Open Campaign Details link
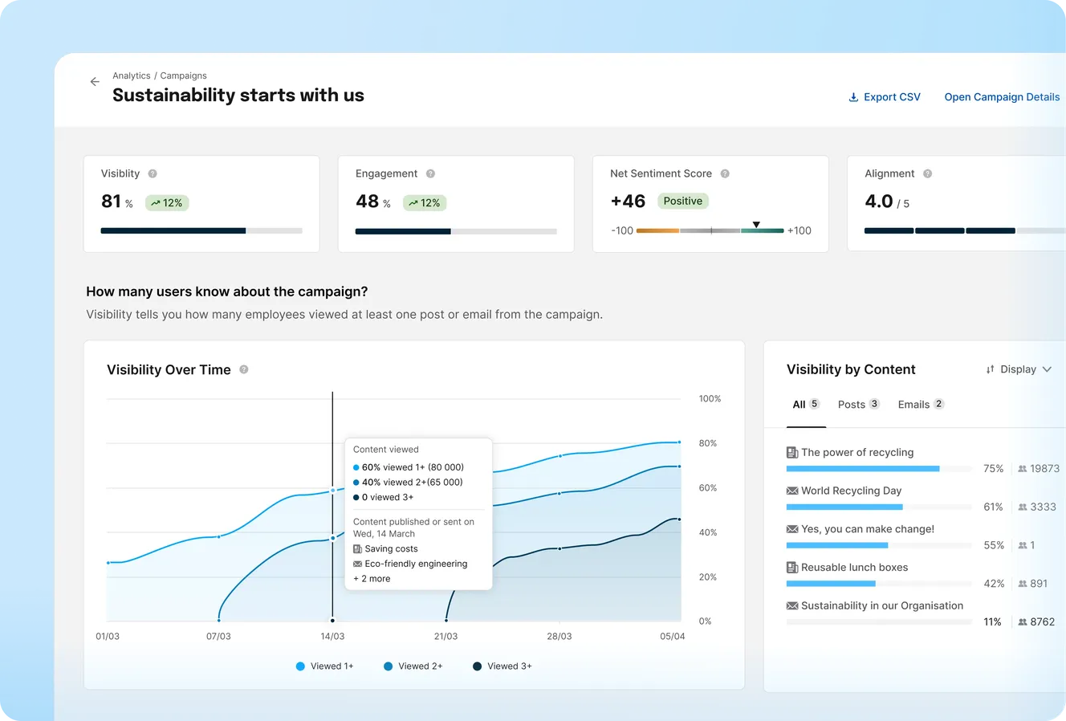This screenshot has width=1066, height=721. click(x=1002, y=97)
